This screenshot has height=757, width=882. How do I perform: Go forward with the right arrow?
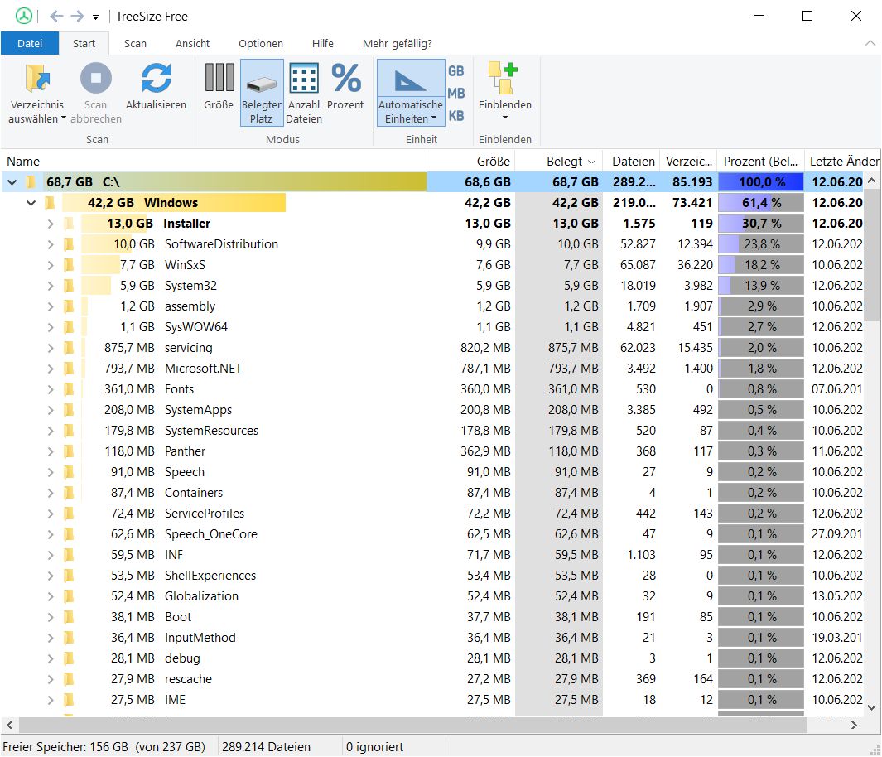point(77,17)
